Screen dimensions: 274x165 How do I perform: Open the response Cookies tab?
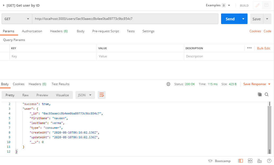(19, 84)
